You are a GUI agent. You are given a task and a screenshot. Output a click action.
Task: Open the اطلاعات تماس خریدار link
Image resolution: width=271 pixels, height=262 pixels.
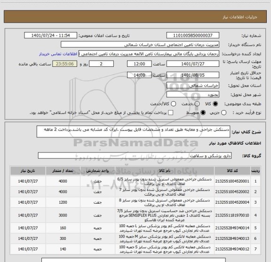coord(58,54)
